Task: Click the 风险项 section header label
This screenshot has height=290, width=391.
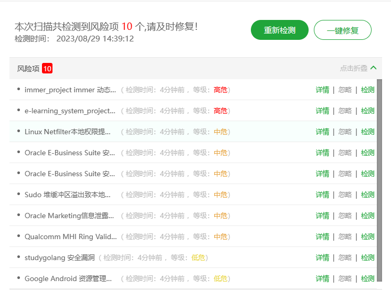Action: [x=28, y=69]
